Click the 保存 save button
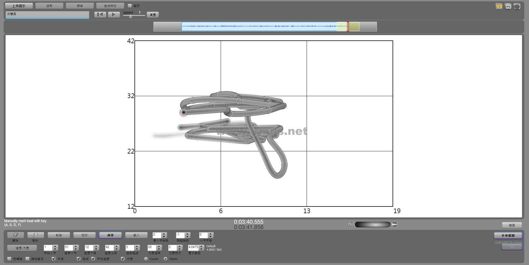 (x=110, y=235)
